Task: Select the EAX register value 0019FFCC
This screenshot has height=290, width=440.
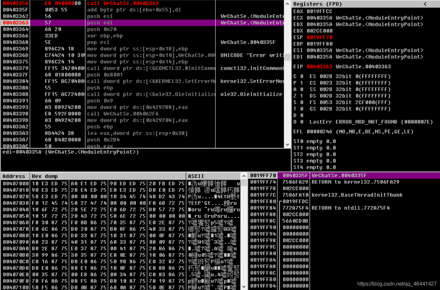Action: click(320, 11)
